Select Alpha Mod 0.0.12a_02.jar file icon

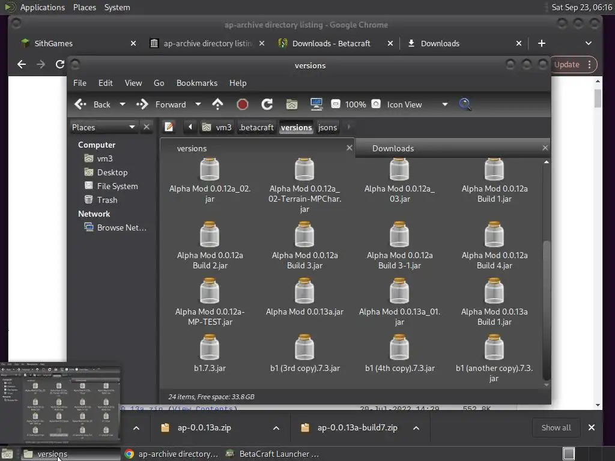(210, 169)
